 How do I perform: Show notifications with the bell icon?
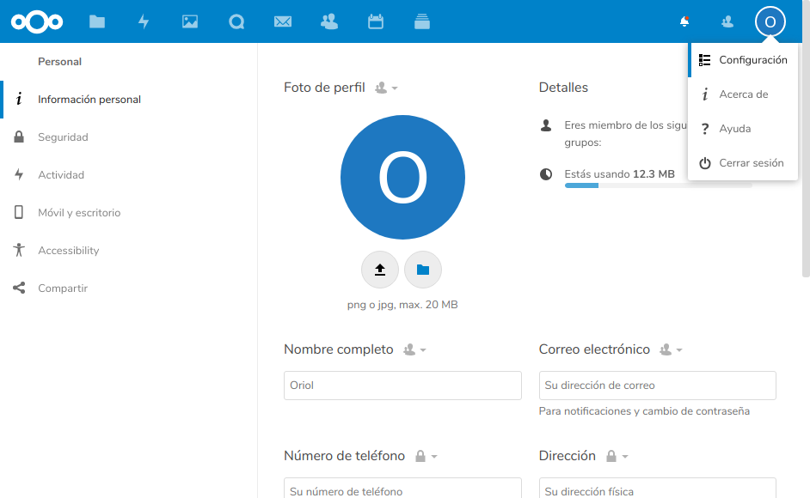tap(684, 21)
